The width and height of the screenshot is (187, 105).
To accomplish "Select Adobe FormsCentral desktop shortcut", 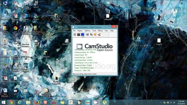I will (x=26, y=5).
